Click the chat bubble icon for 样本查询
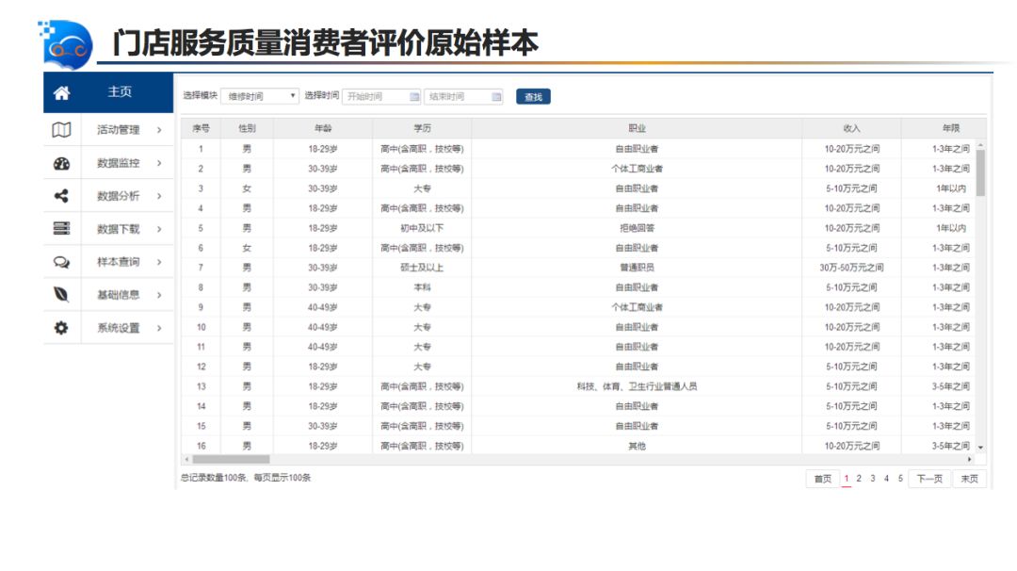 tap(61, 262)
